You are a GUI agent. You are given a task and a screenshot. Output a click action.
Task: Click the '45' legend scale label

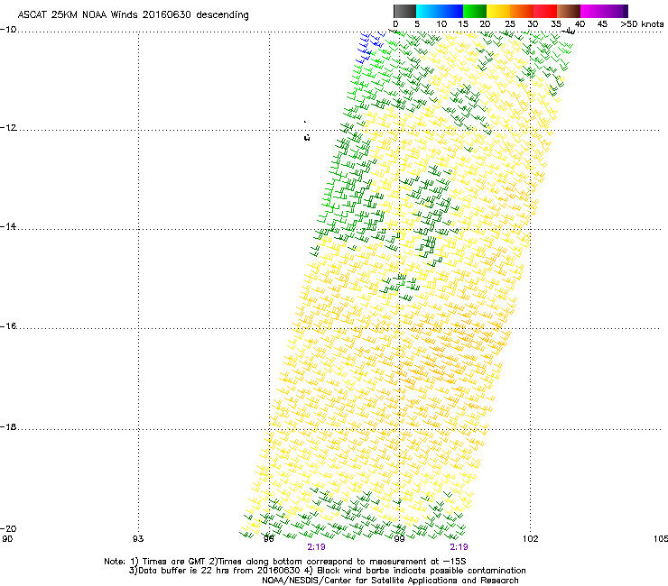[x=602, y=24]
